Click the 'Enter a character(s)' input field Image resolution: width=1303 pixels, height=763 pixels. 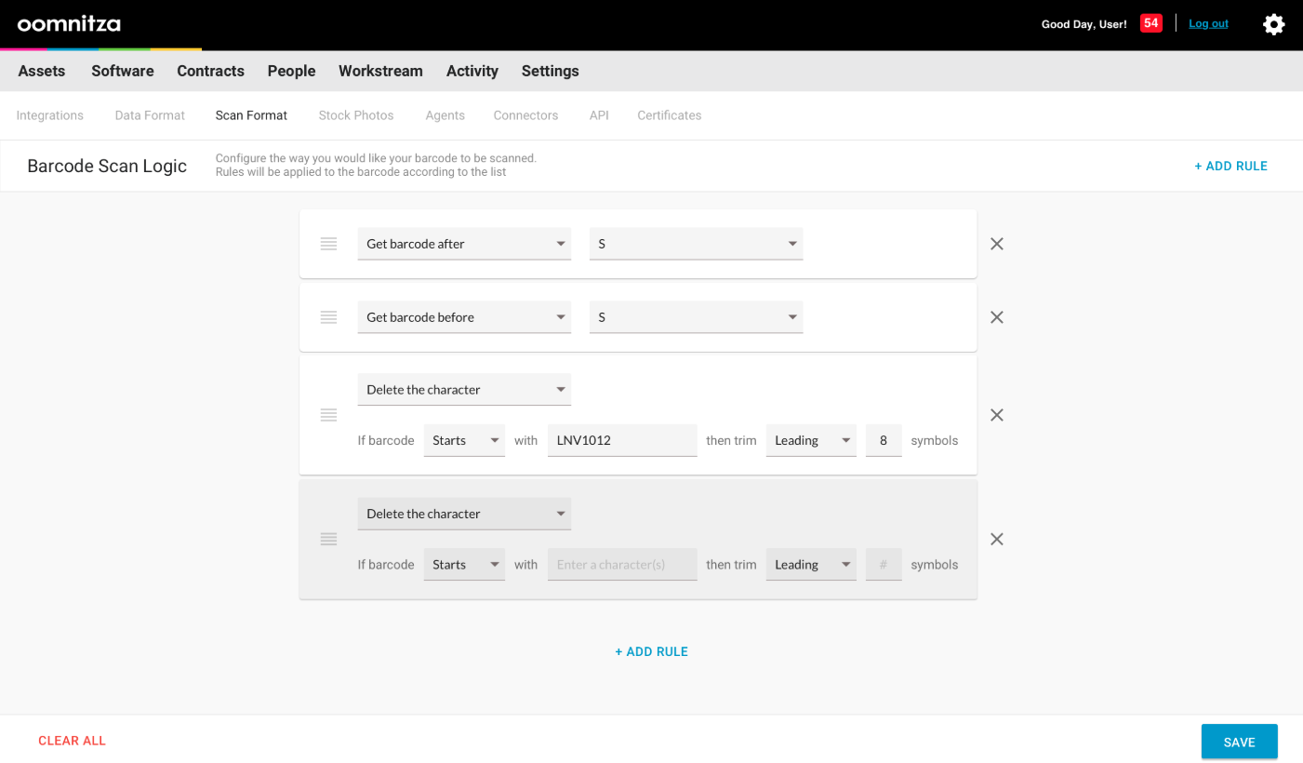[x=621, y=565]
